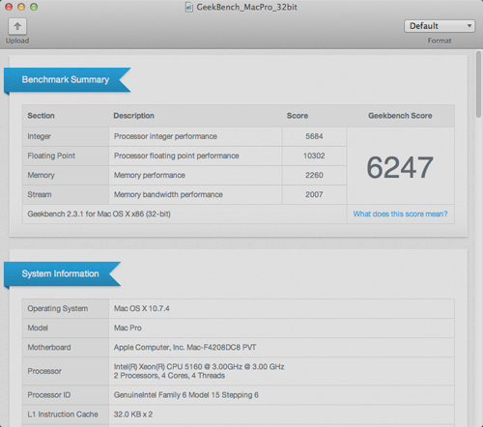This screenshot has height=427, width=483.
Task: Click the Upload arrow icon
Action: click(x=17, y=26)
